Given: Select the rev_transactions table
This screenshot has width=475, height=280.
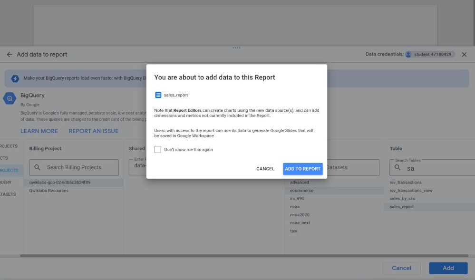Looking at the screenshot, I should 429,183.
